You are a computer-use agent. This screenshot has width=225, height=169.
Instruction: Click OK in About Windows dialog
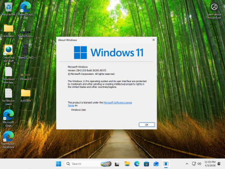(147, 124)
